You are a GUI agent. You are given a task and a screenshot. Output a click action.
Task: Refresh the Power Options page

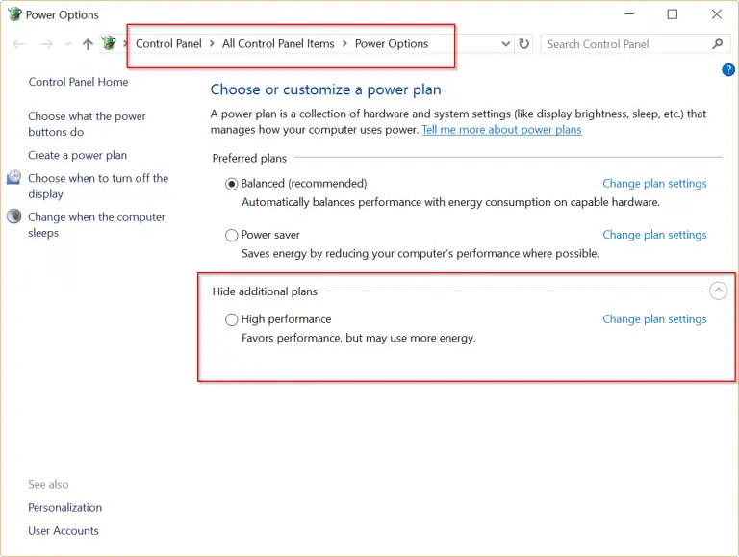[x=523, y=44]
